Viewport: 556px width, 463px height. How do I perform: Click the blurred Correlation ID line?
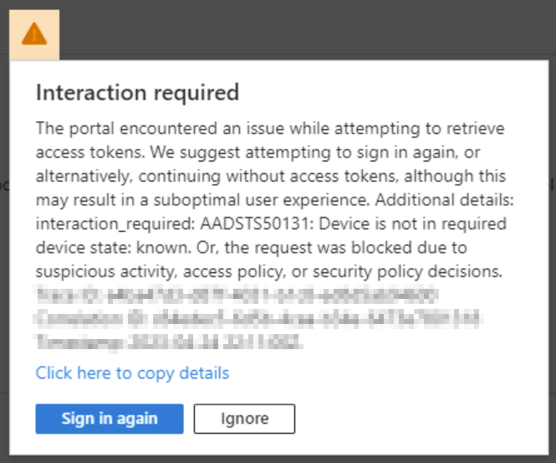click(258, 318)
